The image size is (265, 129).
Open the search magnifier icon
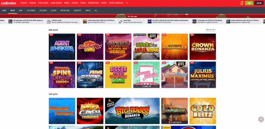127,3
